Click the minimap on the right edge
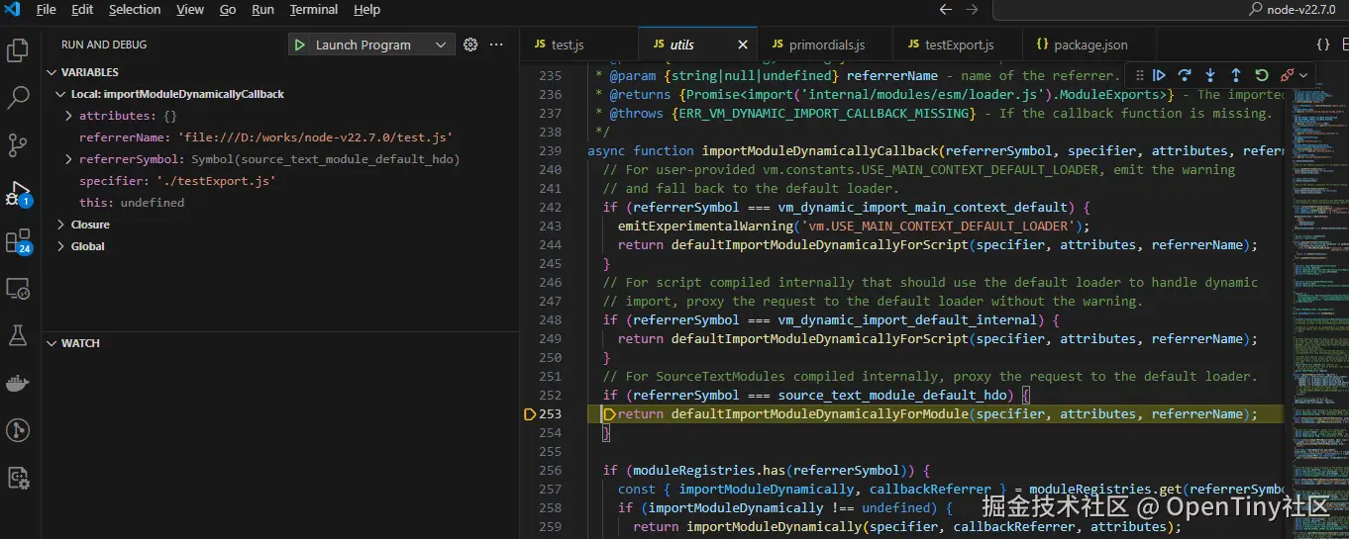Viewport: 1349px width, 539px height. [1315, 297]
